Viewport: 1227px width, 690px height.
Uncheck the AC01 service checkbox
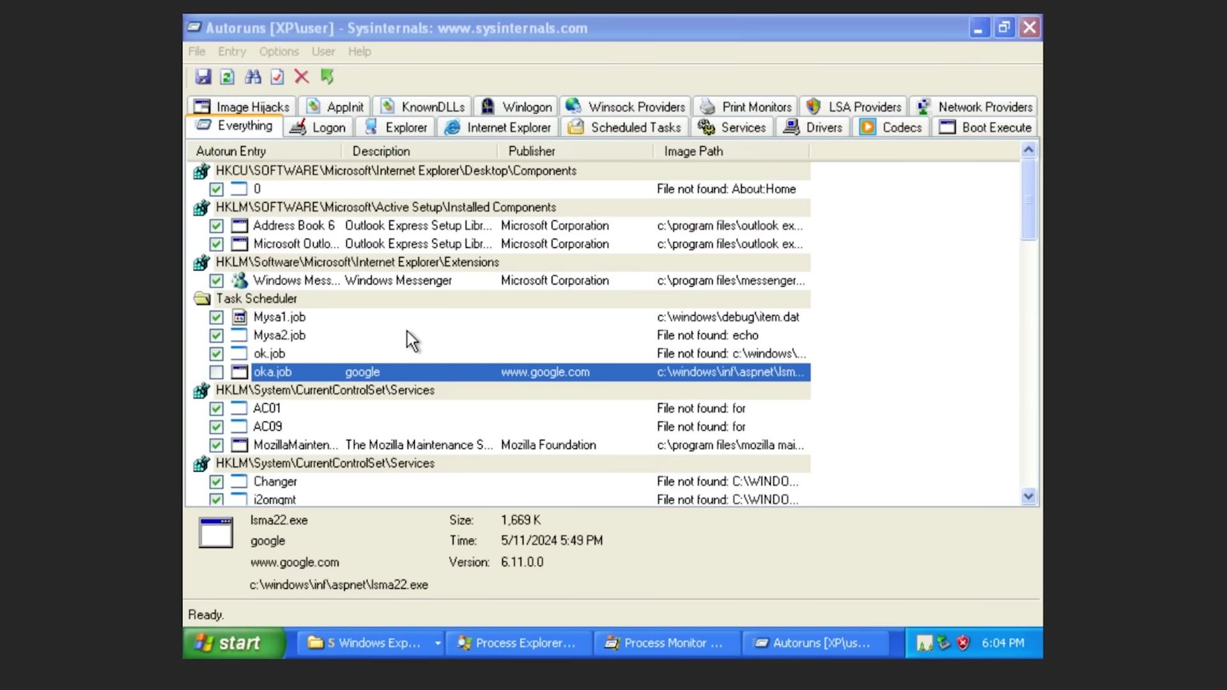[x=217, y=408]
